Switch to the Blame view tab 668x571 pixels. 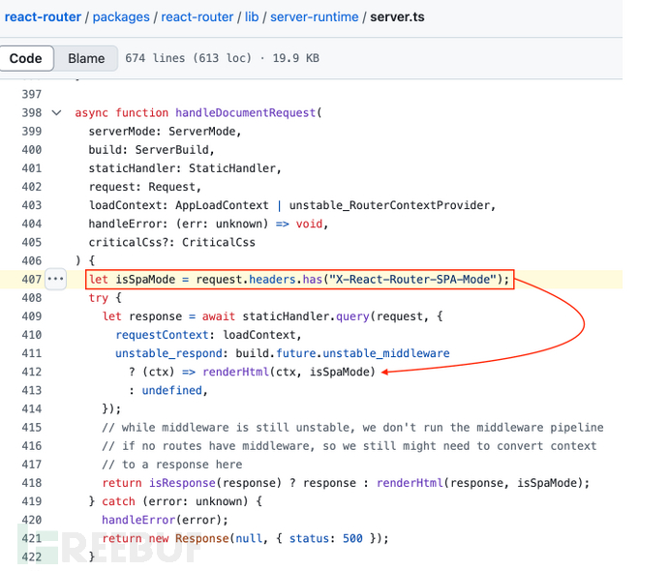click(86, 58)
